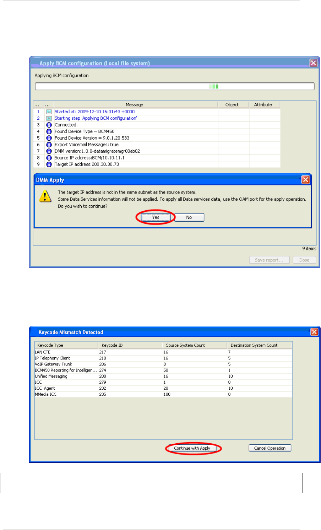The height and width of the screenshot is (530, 321).
Task: Click Destination System Count value 7
Action: pyautogui.click(x=229, y=352)
